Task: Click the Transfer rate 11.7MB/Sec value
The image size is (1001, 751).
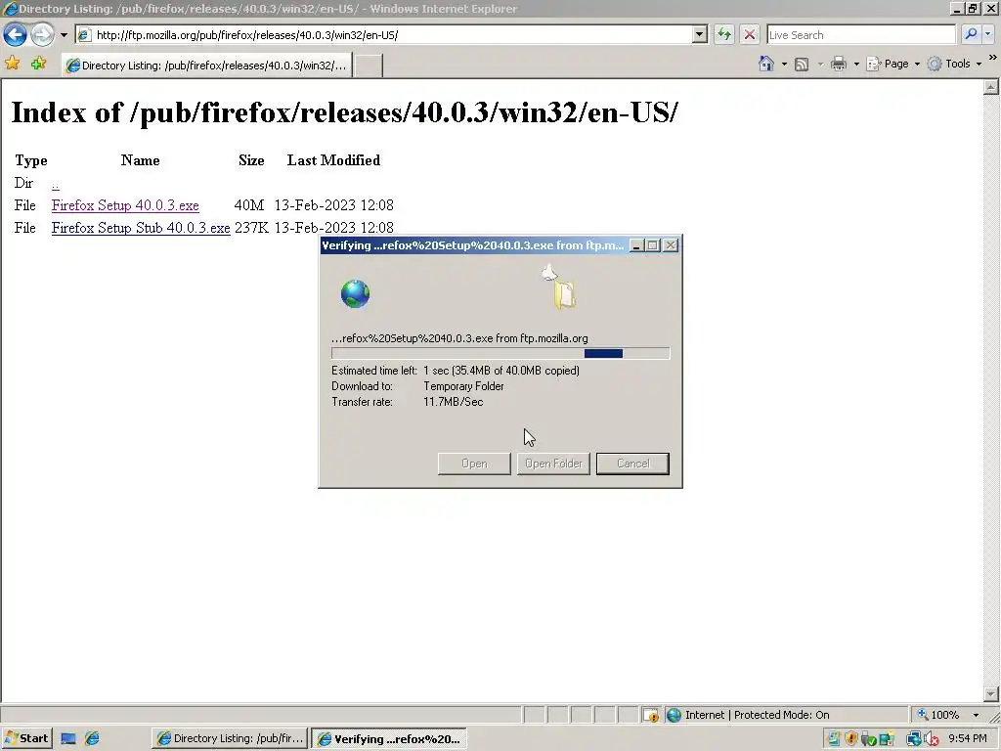Action: point(454,402)
